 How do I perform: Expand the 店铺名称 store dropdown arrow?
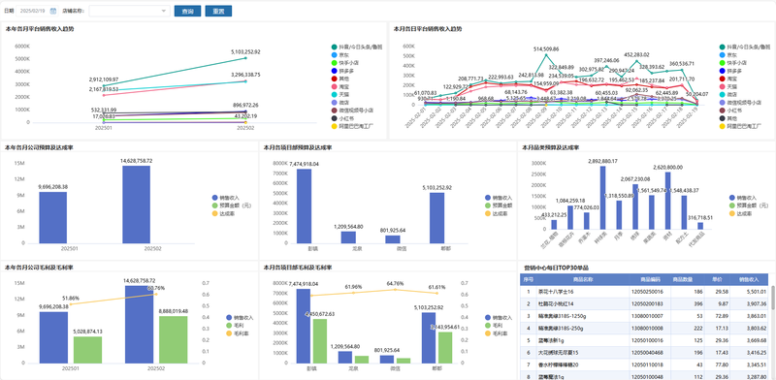click(x=164, y=11)
